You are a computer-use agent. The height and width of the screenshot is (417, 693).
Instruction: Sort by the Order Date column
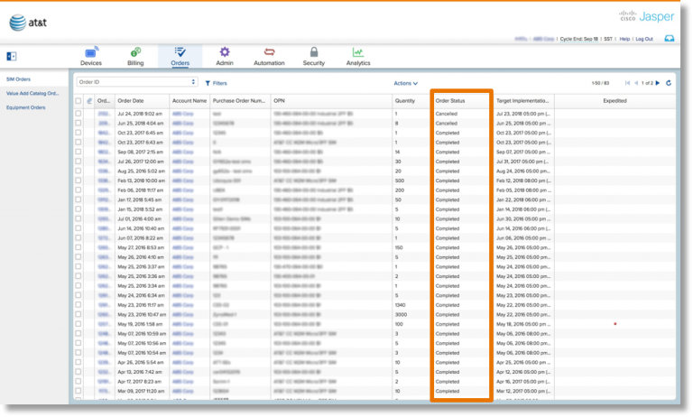[130, 101]
